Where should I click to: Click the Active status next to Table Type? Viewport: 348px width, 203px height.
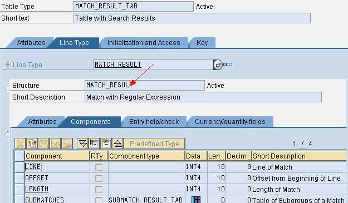(204, 7)
